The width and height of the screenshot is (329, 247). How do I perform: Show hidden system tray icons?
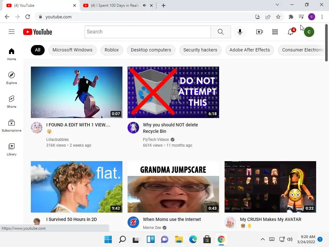(x=263, y=239)
